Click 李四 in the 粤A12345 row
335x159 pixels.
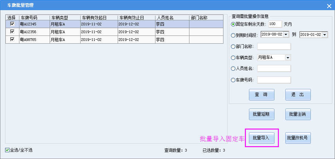172,24
